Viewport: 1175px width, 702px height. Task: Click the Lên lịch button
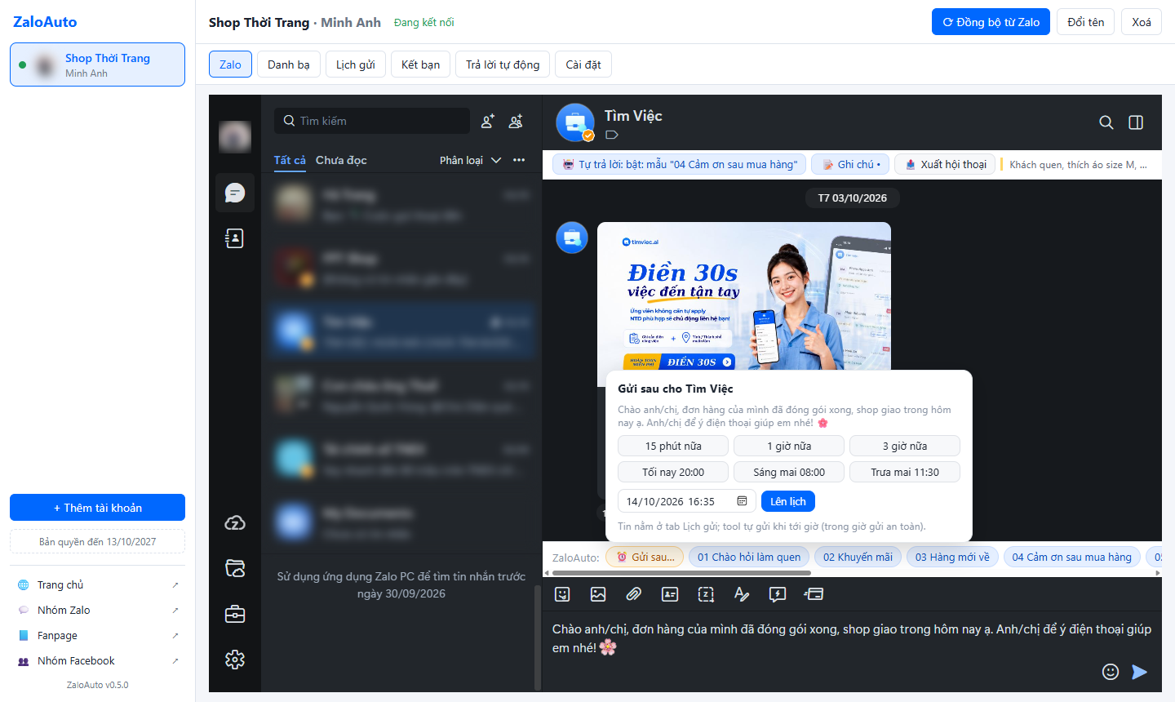tap(788, 501)
